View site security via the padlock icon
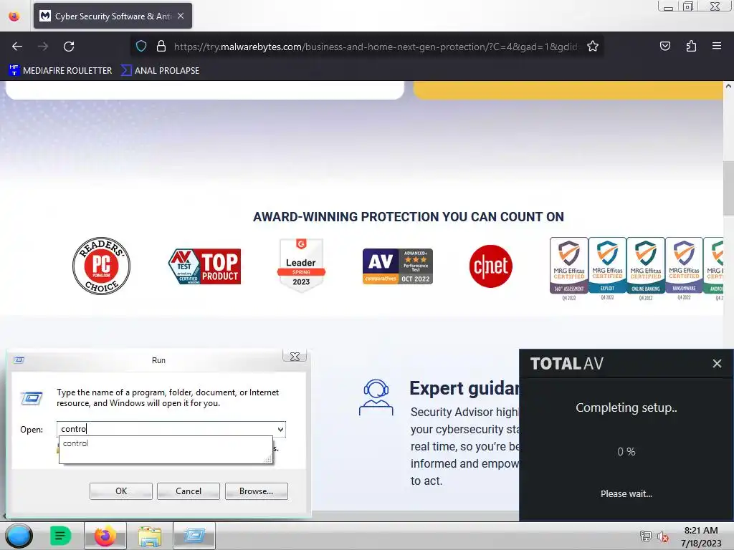The image size is (734, 550). pyautogui.click(x=161, y=46)
